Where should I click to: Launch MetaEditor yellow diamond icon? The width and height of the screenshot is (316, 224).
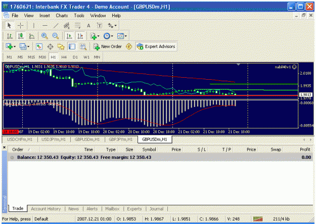tap(129, 46)
